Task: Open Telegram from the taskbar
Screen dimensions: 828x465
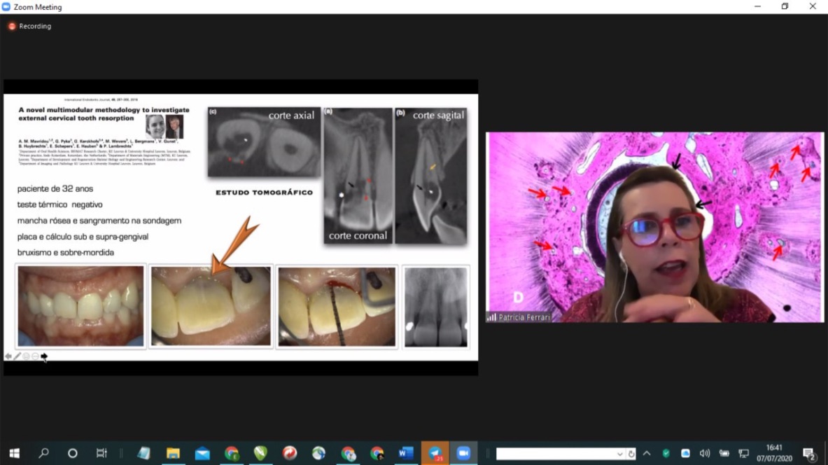Action: (435, 453)
